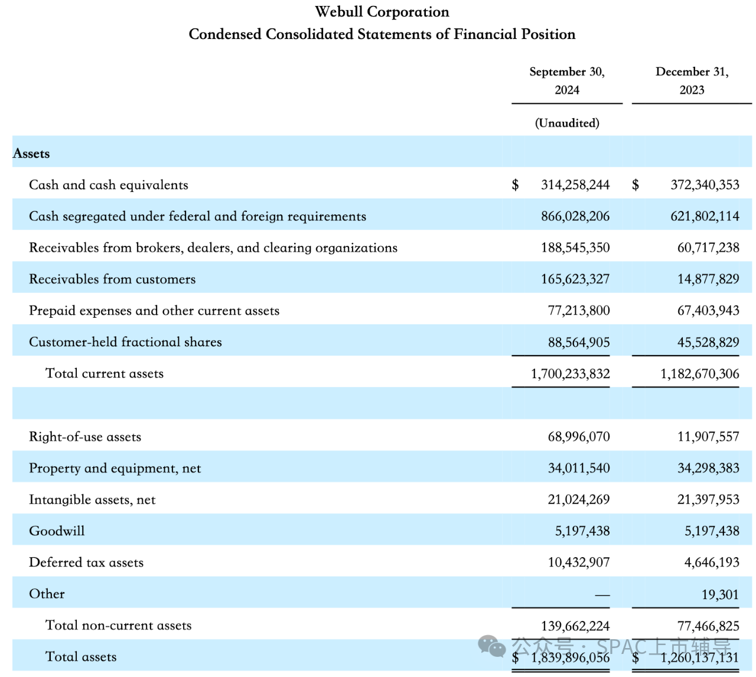
Task: Select 'Total current assets' label
Action: pyautogui.click(x=105, y=373)
